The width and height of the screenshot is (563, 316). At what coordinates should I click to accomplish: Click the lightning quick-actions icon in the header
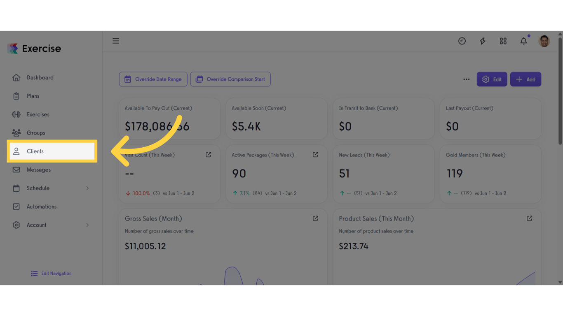pos(482,41)
